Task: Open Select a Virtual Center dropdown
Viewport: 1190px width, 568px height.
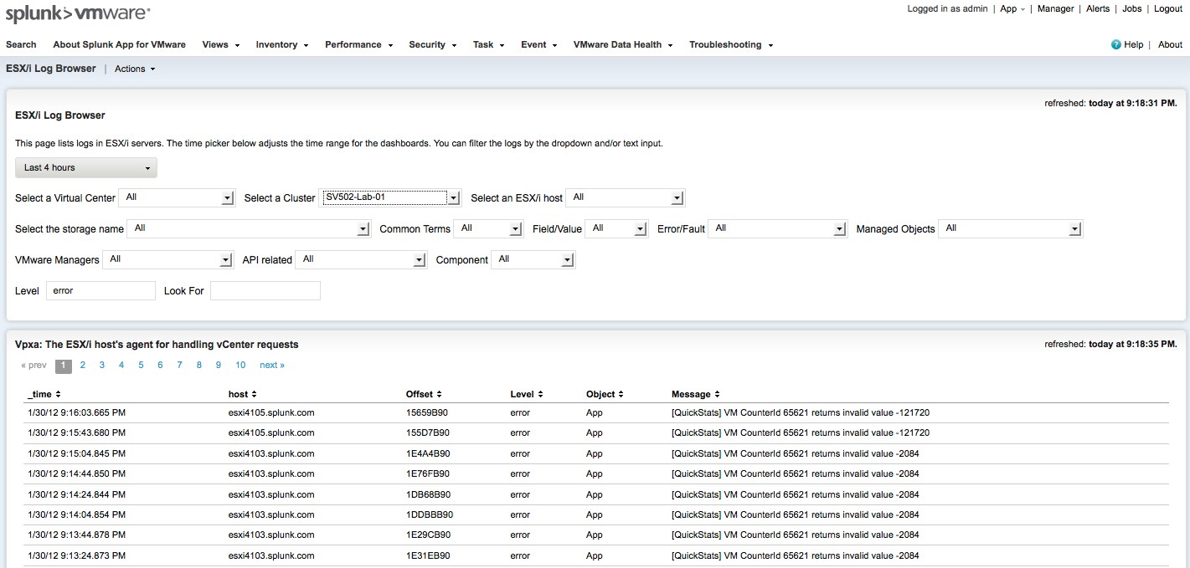Action: 177,198
